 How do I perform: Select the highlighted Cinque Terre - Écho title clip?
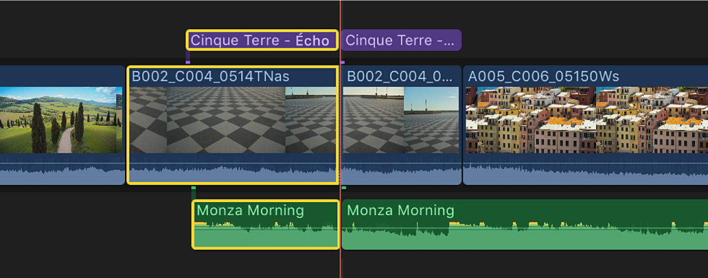tap(261, 41)
